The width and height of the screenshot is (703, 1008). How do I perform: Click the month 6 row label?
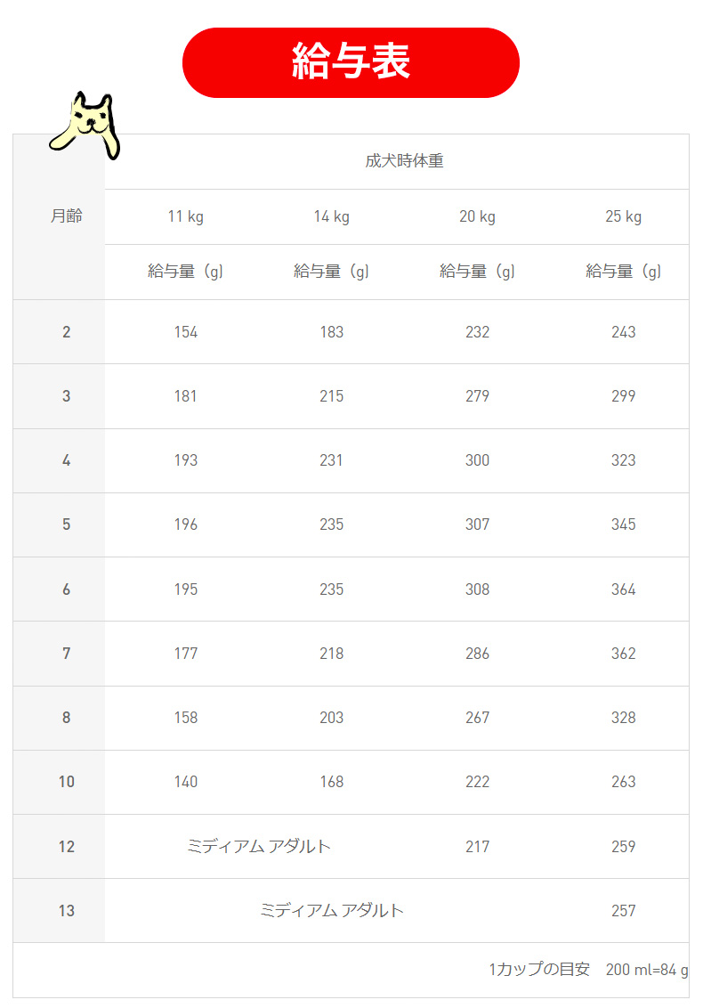coord(66,589)
